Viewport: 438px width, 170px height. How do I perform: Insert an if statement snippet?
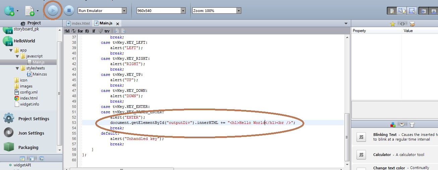click(94, 31)
